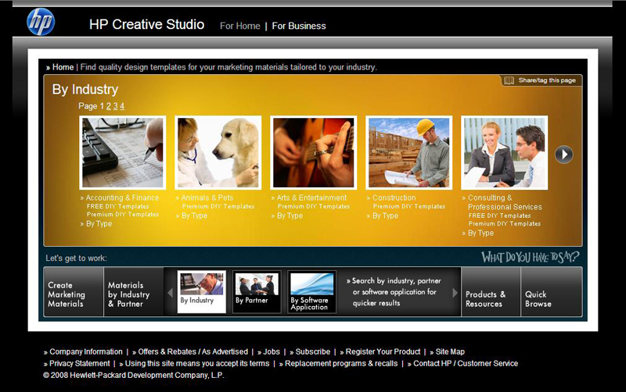Screen dimensions: 626x392
Task: Click By Type under Accounting & Finance
Action: [99, 224]
